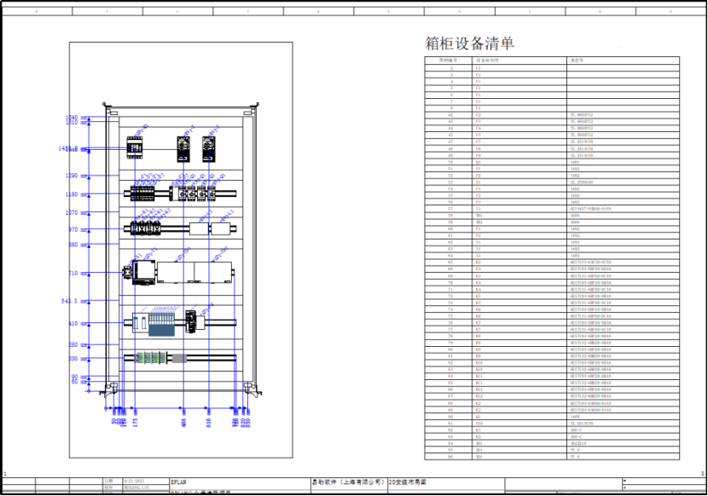Click the TB1 device cell in row 58

[519, 216]
